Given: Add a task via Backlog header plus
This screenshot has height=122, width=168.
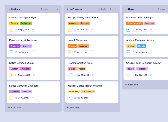Looking at the screenshot, I should pyautogui.click(x=52, y=9).
